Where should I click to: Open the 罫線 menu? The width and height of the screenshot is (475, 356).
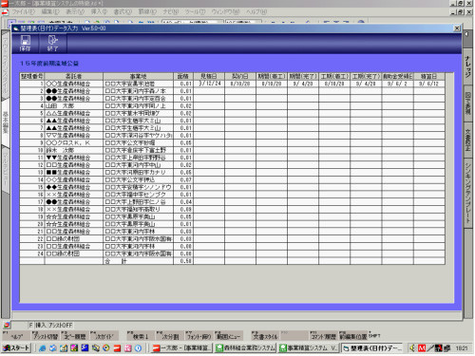(x=147, y=11)
